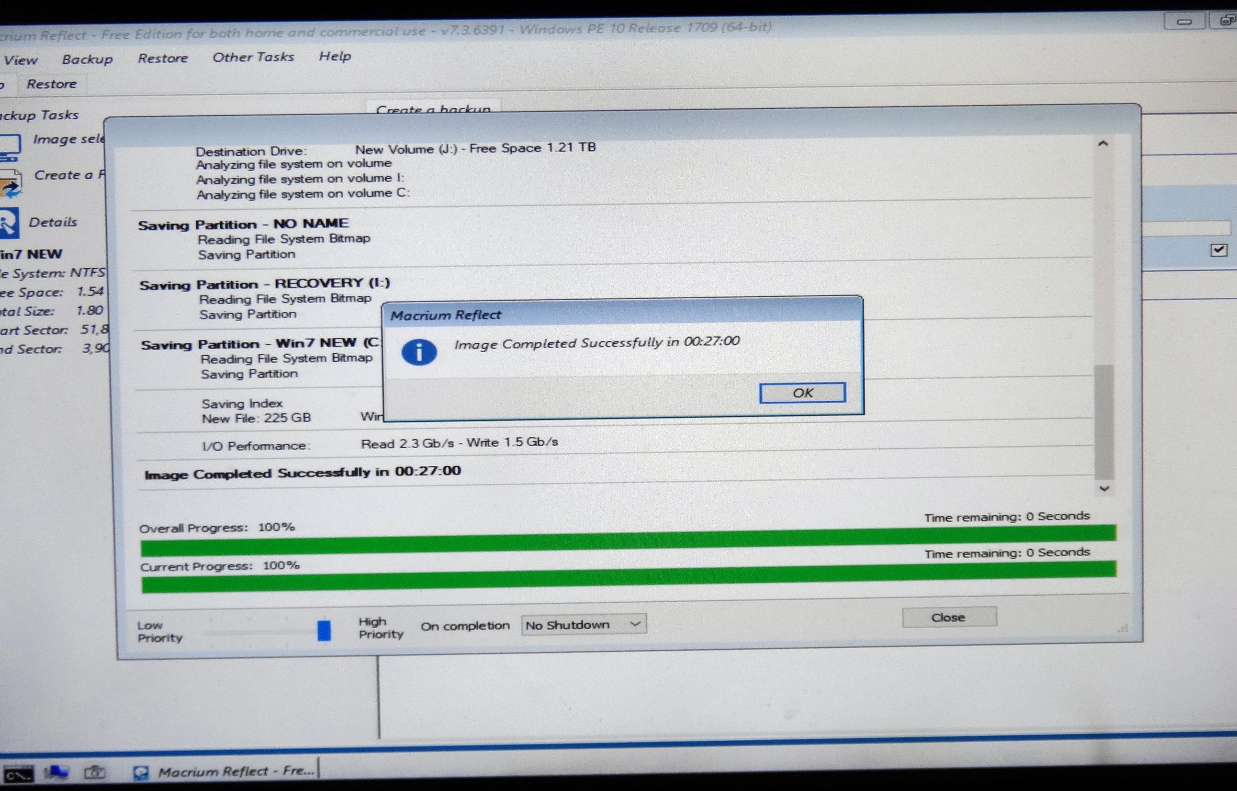1237x791 pixels.
Task: Click the 'New File: 225 GB' log entry
Action: [x=256, y=418]
